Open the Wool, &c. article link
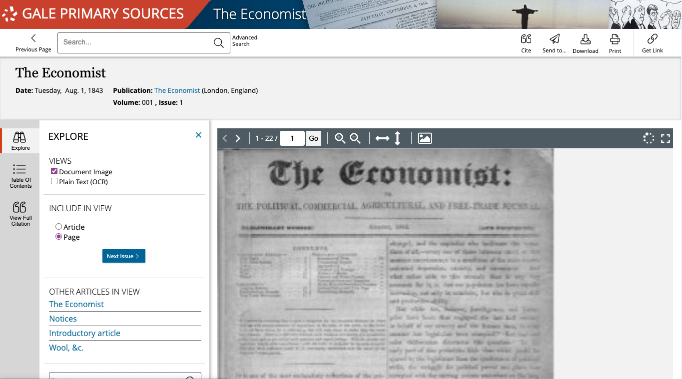 click(x=66, y=348)
